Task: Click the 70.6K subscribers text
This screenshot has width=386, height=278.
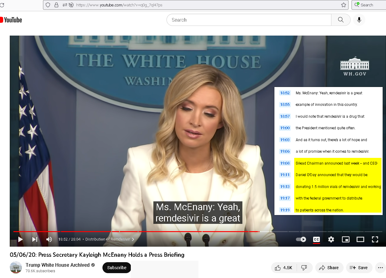Action: (40, 271)
